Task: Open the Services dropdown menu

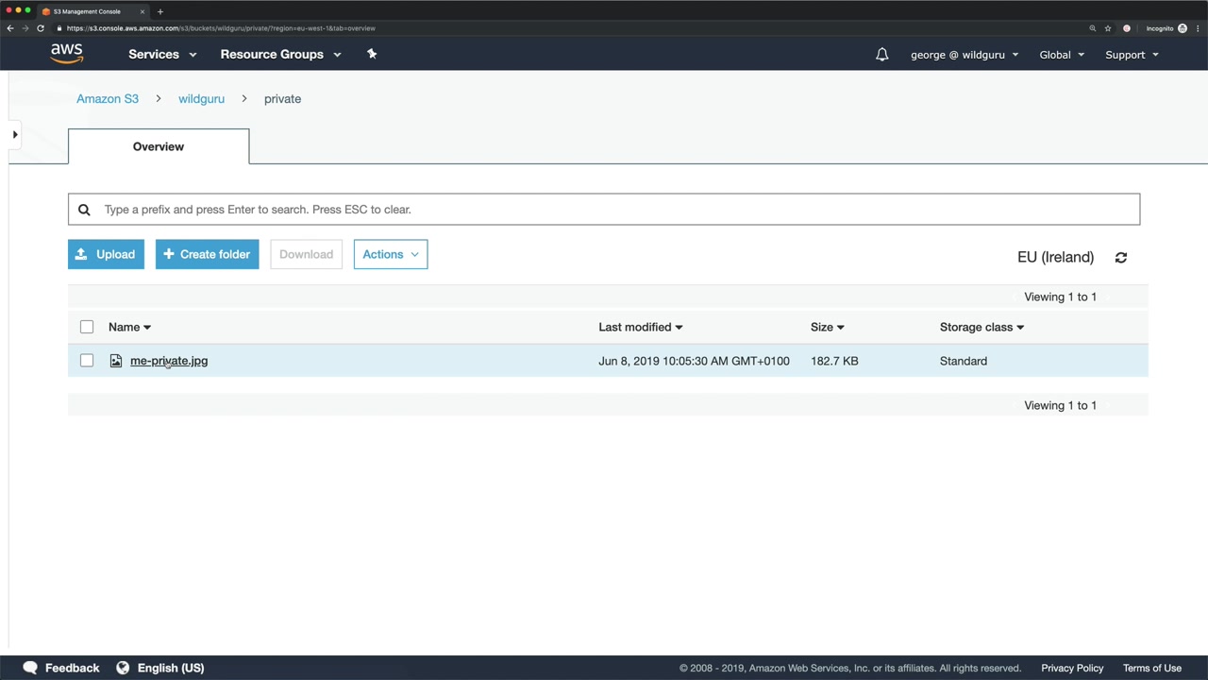Action: (x=162, y=55)
